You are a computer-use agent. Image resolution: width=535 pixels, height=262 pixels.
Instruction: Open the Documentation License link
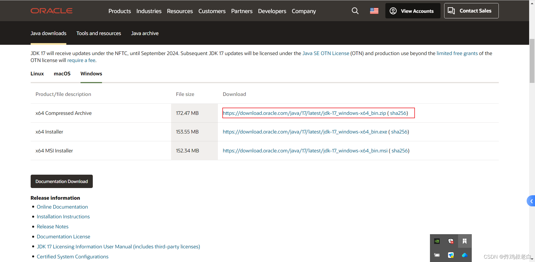click(x=64, y=237)
